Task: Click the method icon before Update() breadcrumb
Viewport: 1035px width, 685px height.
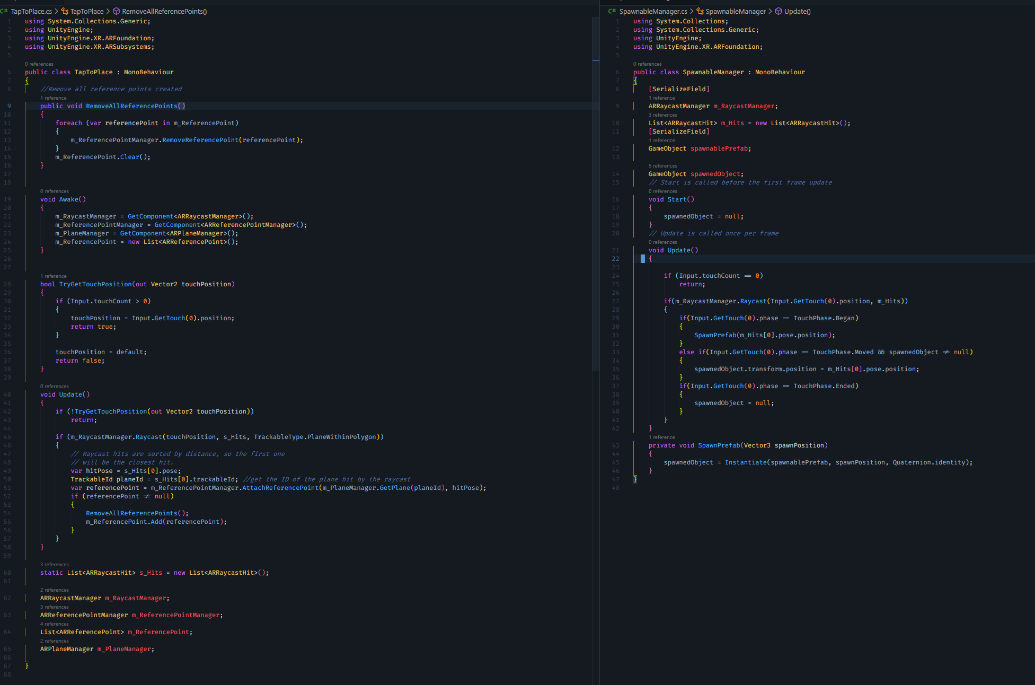Action: (x=779, y=11)
